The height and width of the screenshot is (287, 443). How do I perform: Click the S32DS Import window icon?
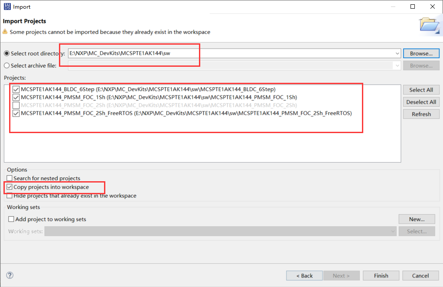pos(7,7)
